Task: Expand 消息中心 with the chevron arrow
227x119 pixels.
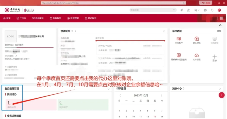Action: 183,88
